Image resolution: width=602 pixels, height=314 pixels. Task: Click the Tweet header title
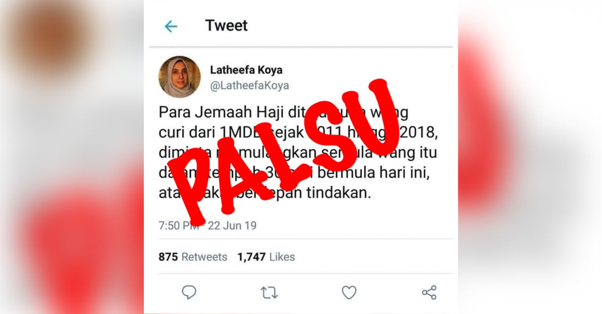point(226,26)
